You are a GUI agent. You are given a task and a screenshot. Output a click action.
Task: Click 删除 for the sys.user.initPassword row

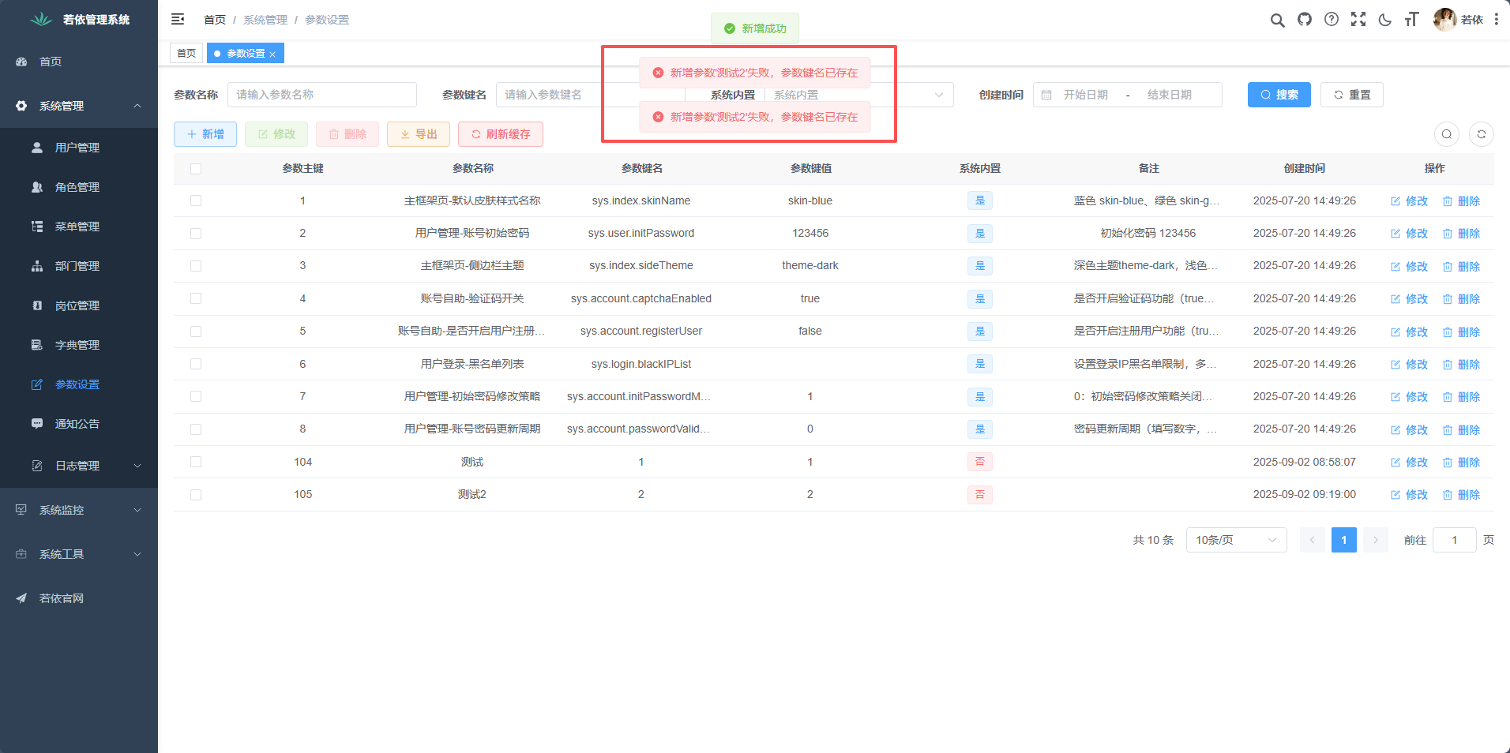click(1462, 234)
